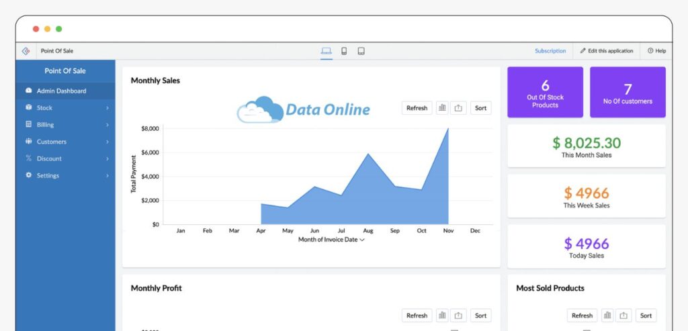
Task: Click the Today Sales card
Action: tap(587, 246)
